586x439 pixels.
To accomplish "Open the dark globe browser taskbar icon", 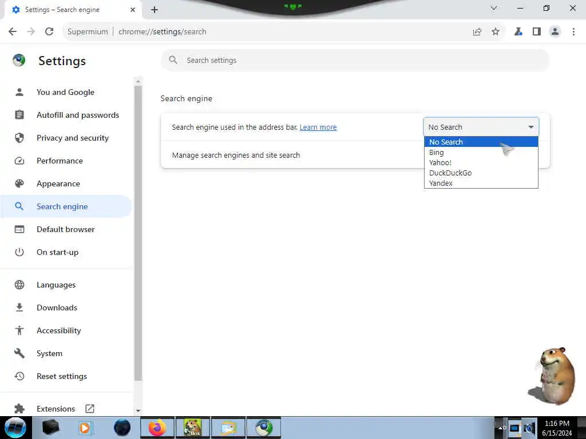I will click(x=122, y=428).
